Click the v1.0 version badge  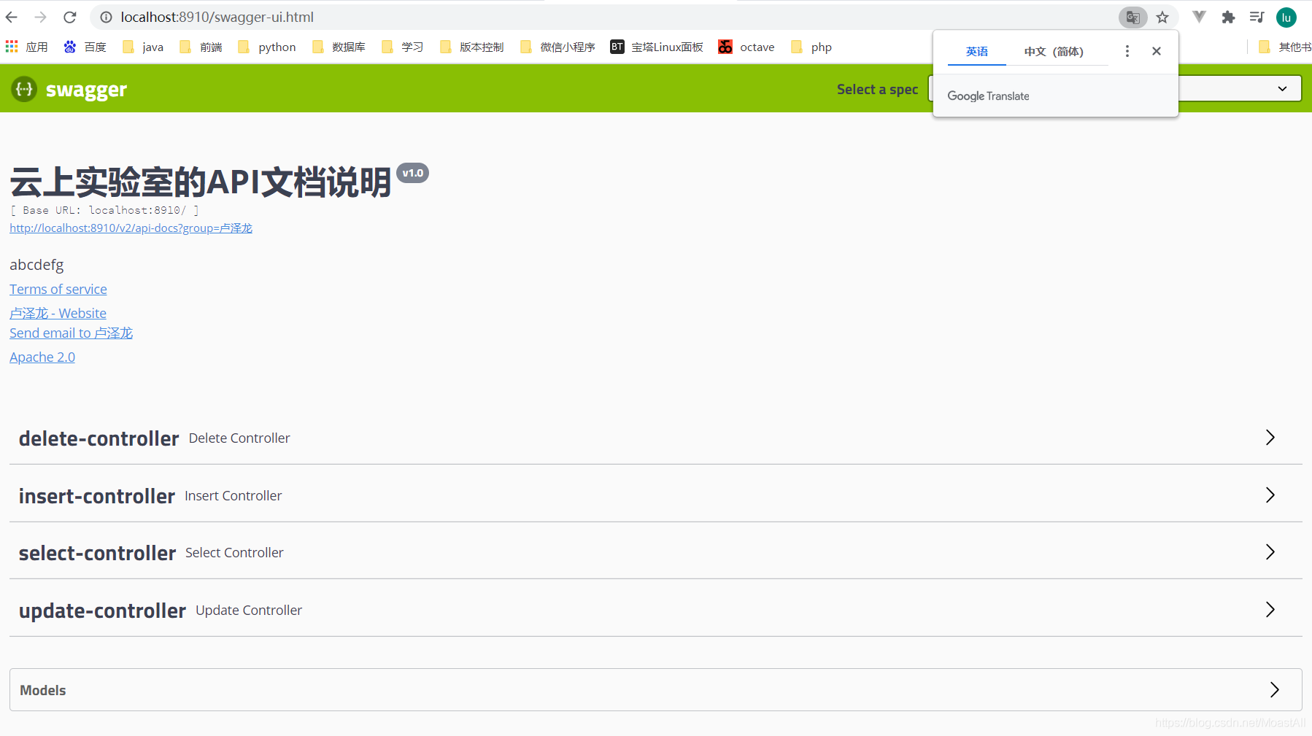(x=412, y=173)
